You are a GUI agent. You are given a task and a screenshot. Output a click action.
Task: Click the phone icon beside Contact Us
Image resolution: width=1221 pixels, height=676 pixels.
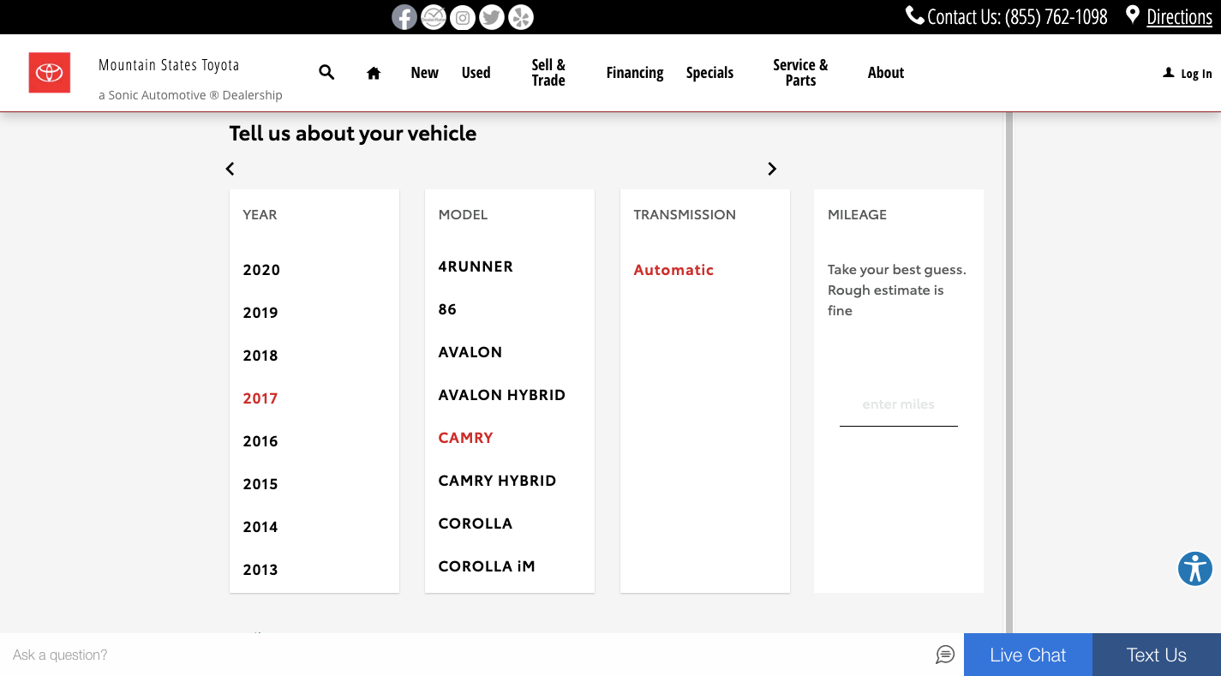(x=915, y=15)
